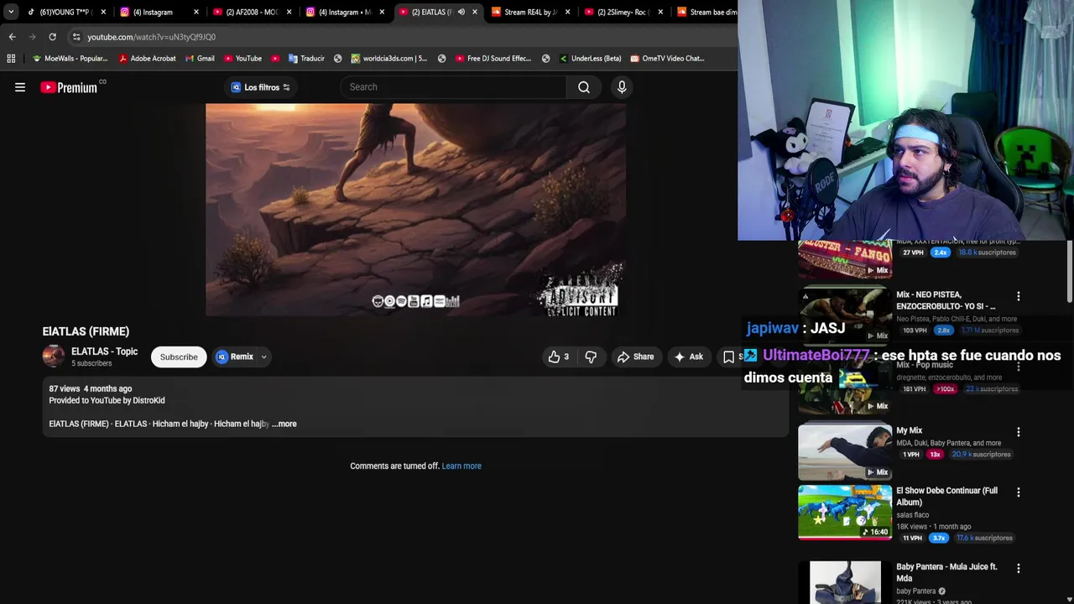Expand description with ...more
Screen dimensions: 1074x604
[x=284, y=424]
